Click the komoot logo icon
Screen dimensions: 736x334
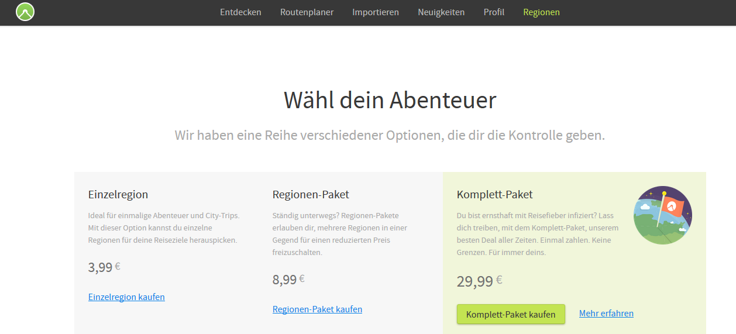click(x=25, y=12)
